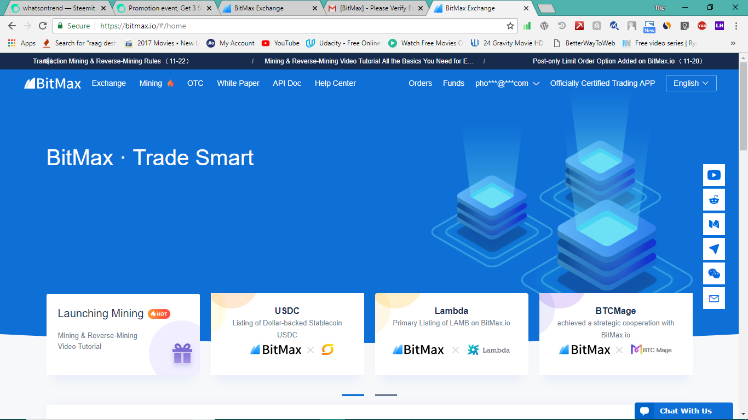Open Mining Video Tutorial announcement

(x=369, y=61)
